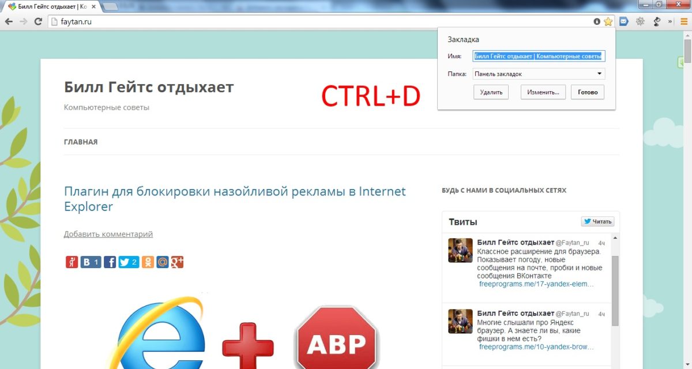
Task: Click the first tweet's 4ч timestamp
Action: 601,243
